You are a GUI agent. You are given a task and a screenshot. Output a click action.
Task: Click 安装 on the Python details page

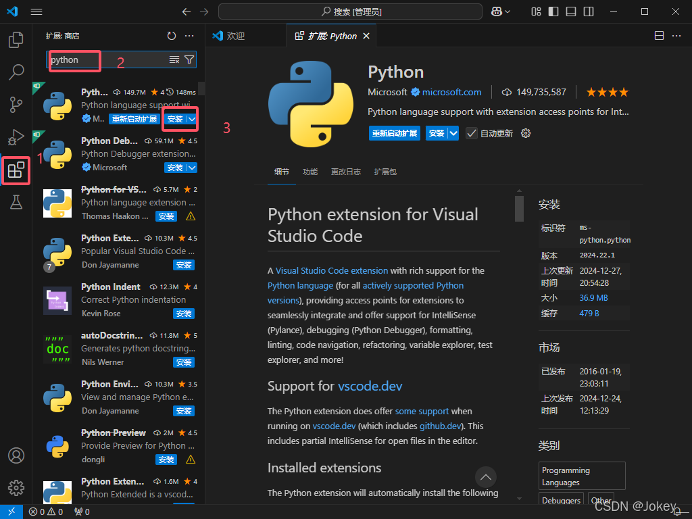tap(437, 133)
